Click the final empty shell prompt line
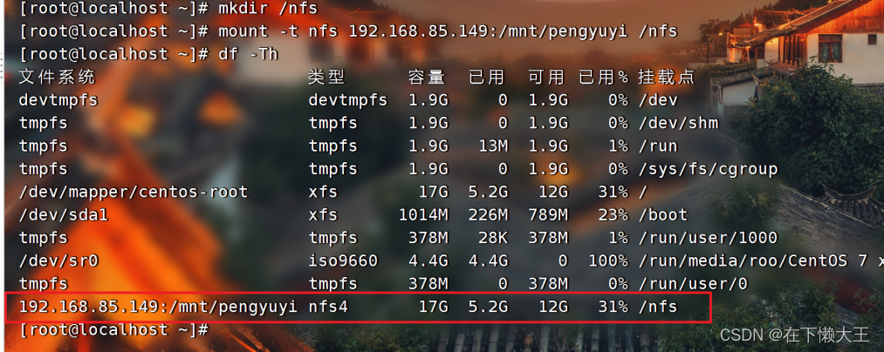The width and height of the screenshot is (884, 352). 114,329
